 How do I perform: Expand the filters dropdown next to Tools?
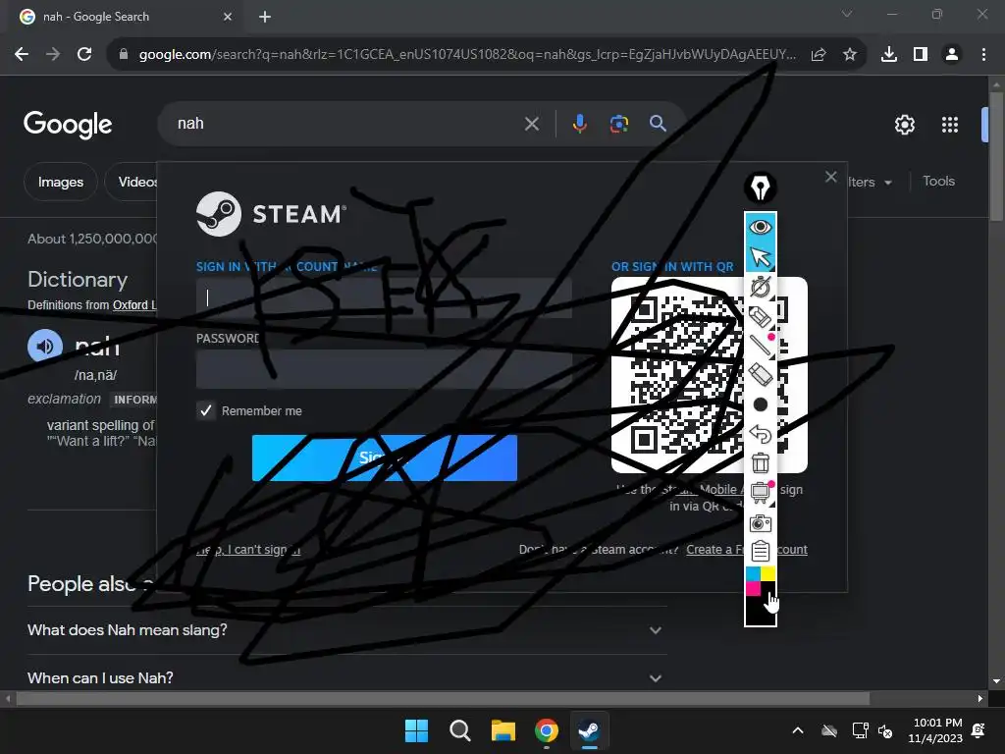click(870, 182)
